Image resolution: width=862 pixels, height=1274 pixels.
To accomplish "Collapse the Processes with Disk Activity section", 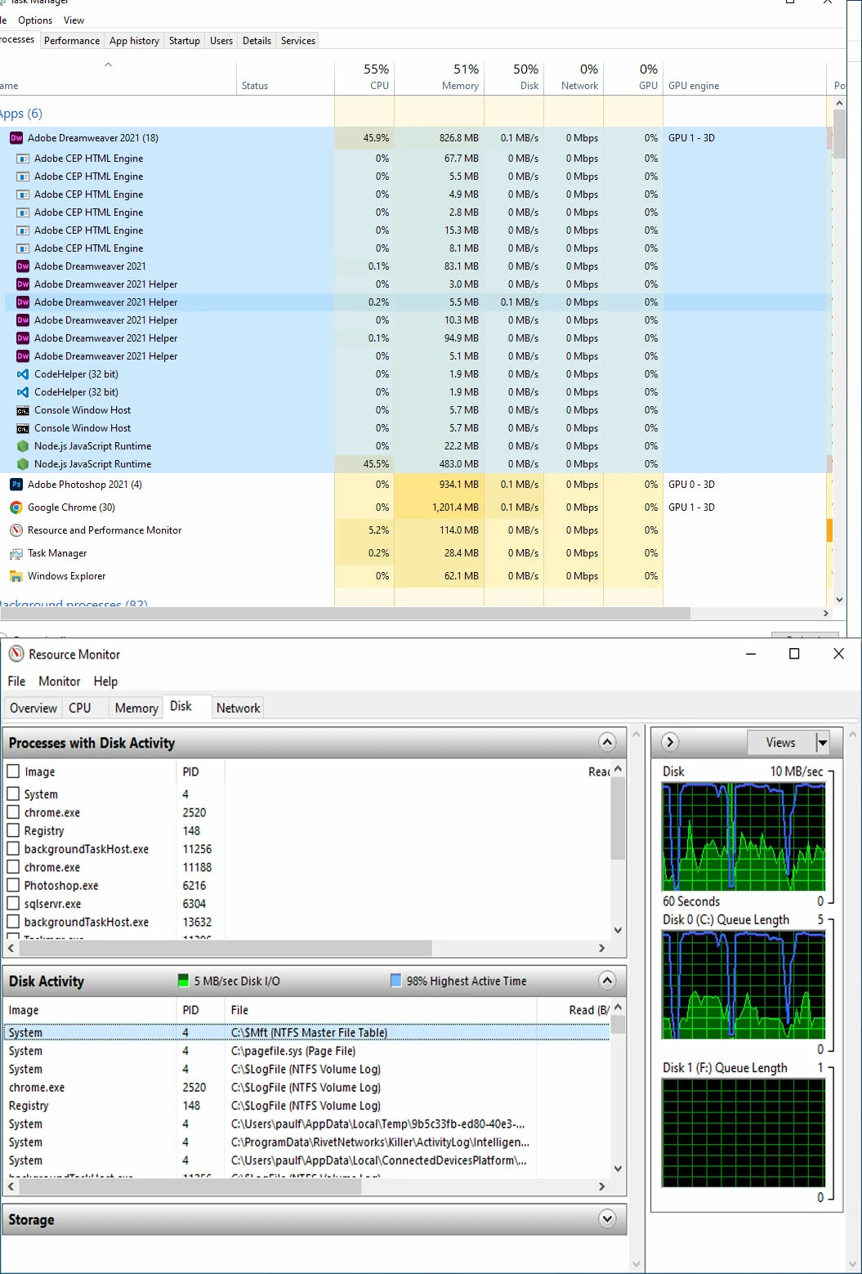I will coord(607,742).
